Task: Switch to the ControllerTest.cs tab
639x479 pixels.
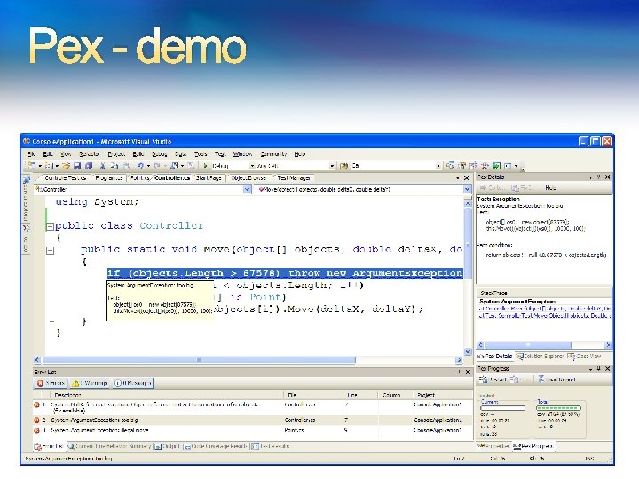Action: tap(65, 177)
